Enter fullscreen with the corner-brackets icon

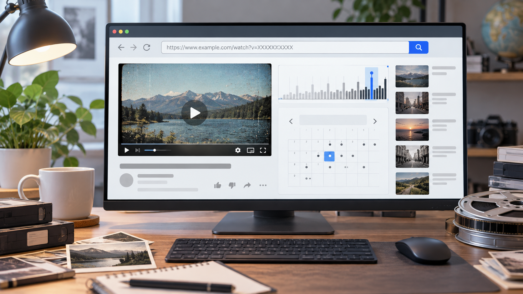[x=263, y=150]
